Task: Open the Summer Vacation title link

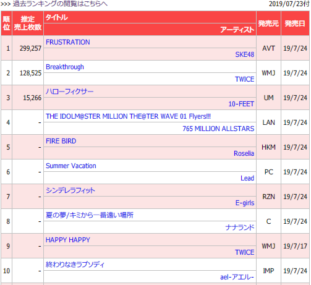Action: [71, 166]
